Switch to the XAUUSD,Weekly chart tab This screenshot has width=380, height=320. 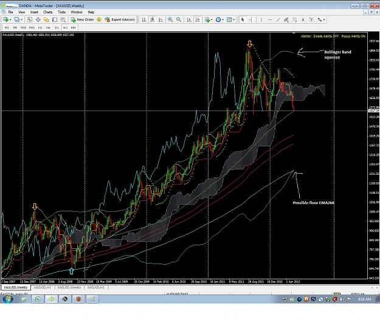pyautogui.click(x=16, y=288)
